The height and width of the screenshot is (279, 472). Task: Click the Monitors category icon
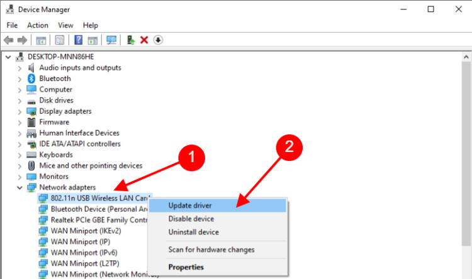coord(31,177)
